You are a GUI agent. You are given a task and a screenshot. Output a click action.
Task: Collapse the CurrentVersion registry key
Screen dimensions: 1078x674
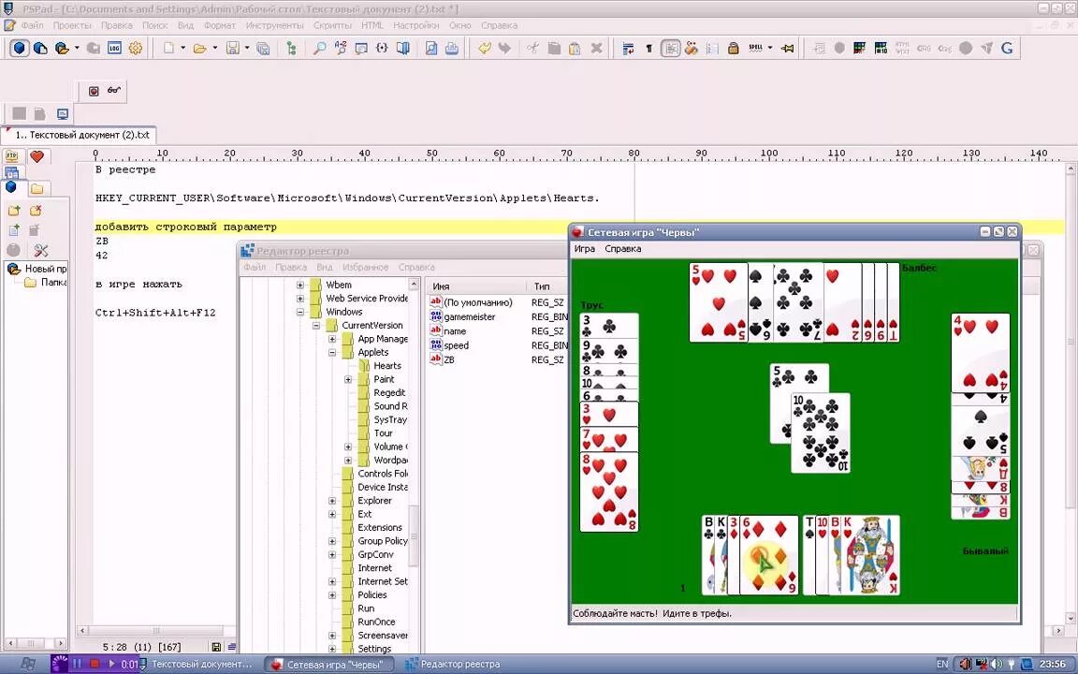tap(316, 326)
